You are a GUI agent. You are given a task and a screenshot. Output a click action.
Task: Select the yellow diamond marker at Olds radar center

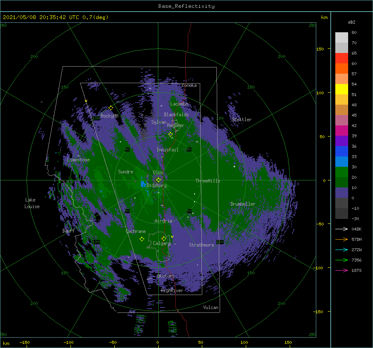tap(158, 180)
